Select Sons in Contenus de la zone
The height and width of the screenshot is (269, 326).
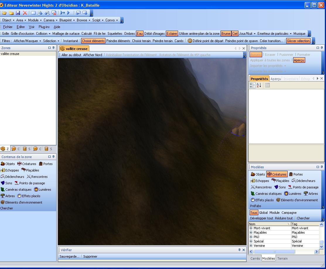point(7,183)
